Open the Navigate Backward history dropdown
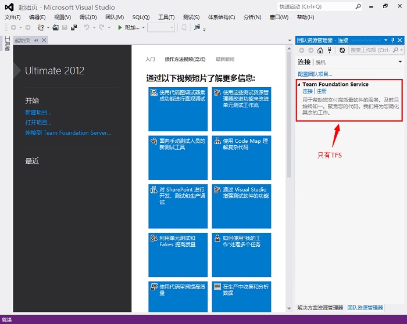Viewport: 407px width, 324px height. 20,27
